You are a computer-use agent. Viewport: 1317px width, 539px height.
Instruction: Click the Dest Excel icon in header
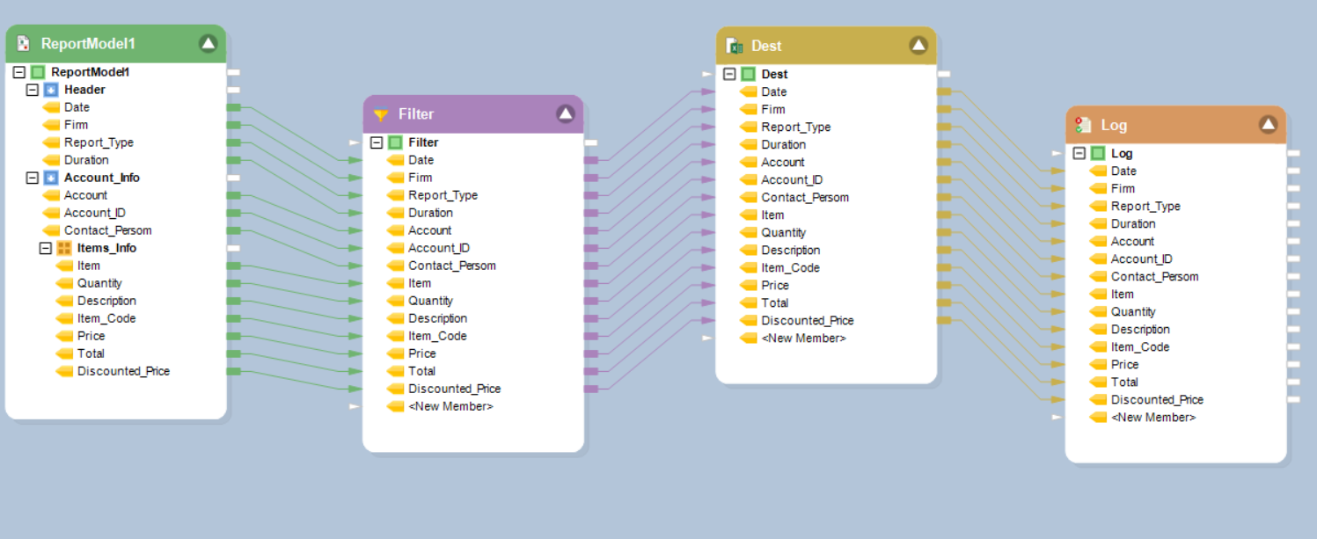click(x=734, y=46)
